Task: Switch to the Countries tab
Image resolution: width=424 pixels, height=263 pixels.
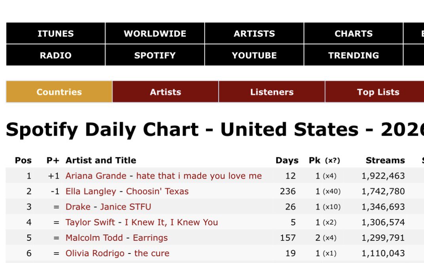Action: click(59, 92)
